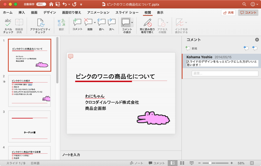
Task: Open the Show Comments (コメントの表示) dropdown arrow
Action: point(132,23)
